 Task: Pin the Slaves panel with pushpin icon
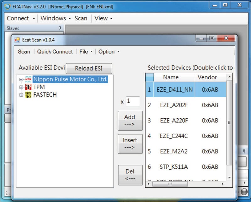[60, 28]
